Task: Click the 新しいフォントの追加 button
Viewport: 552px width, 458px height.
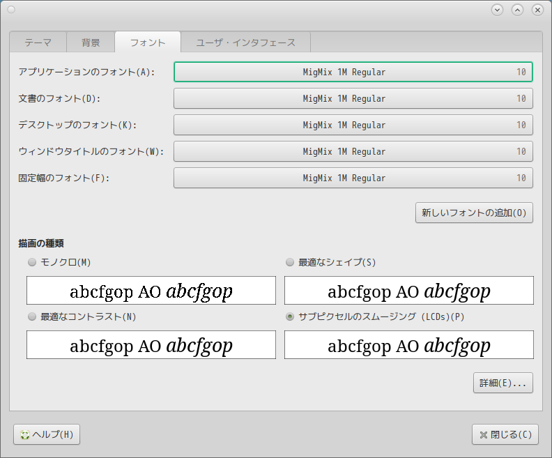Action: (474, 213)
